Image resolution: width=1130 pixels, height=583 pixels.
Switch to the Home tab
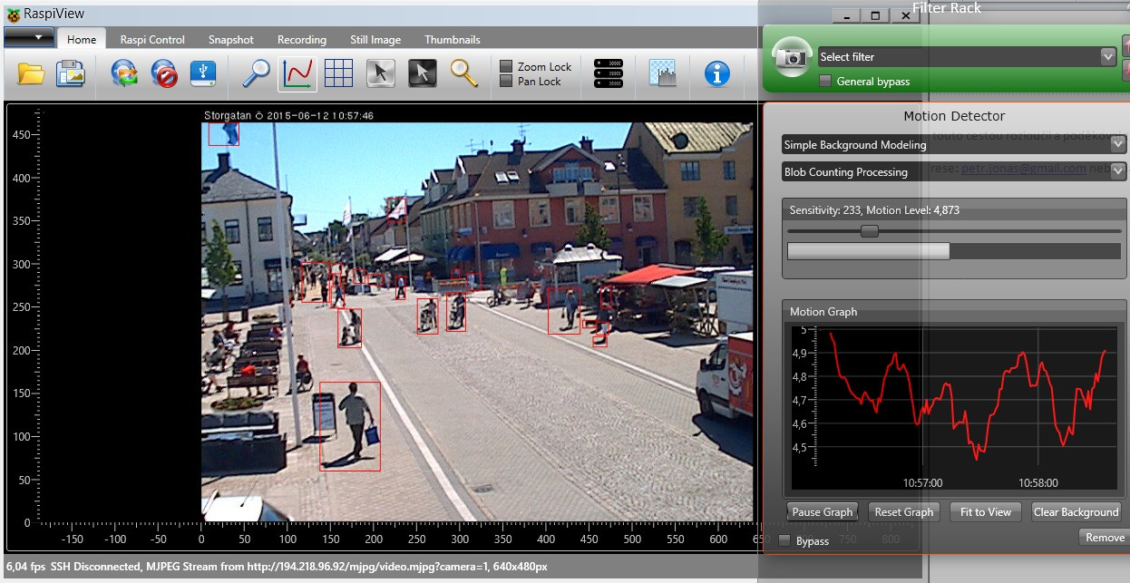click(x=82, y=40)
